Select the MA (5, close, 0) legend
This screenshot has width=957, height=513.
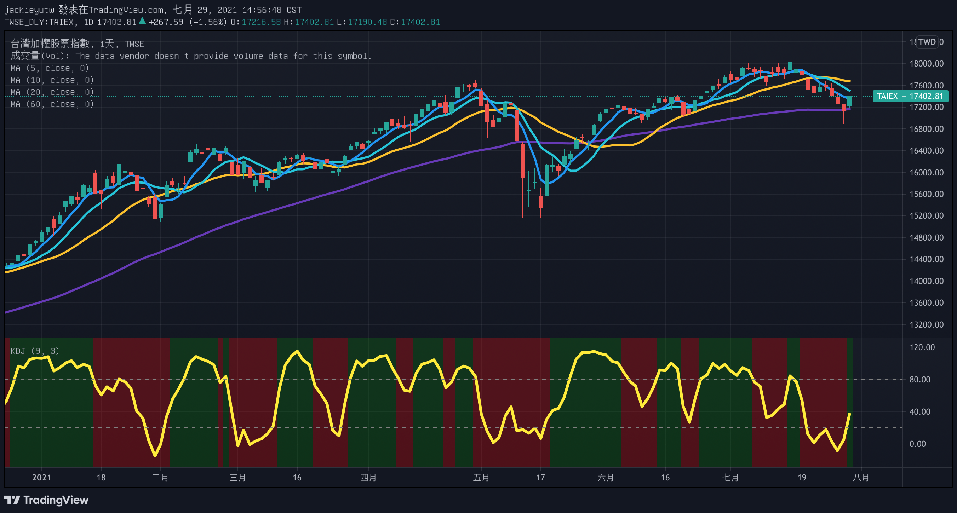50,68
